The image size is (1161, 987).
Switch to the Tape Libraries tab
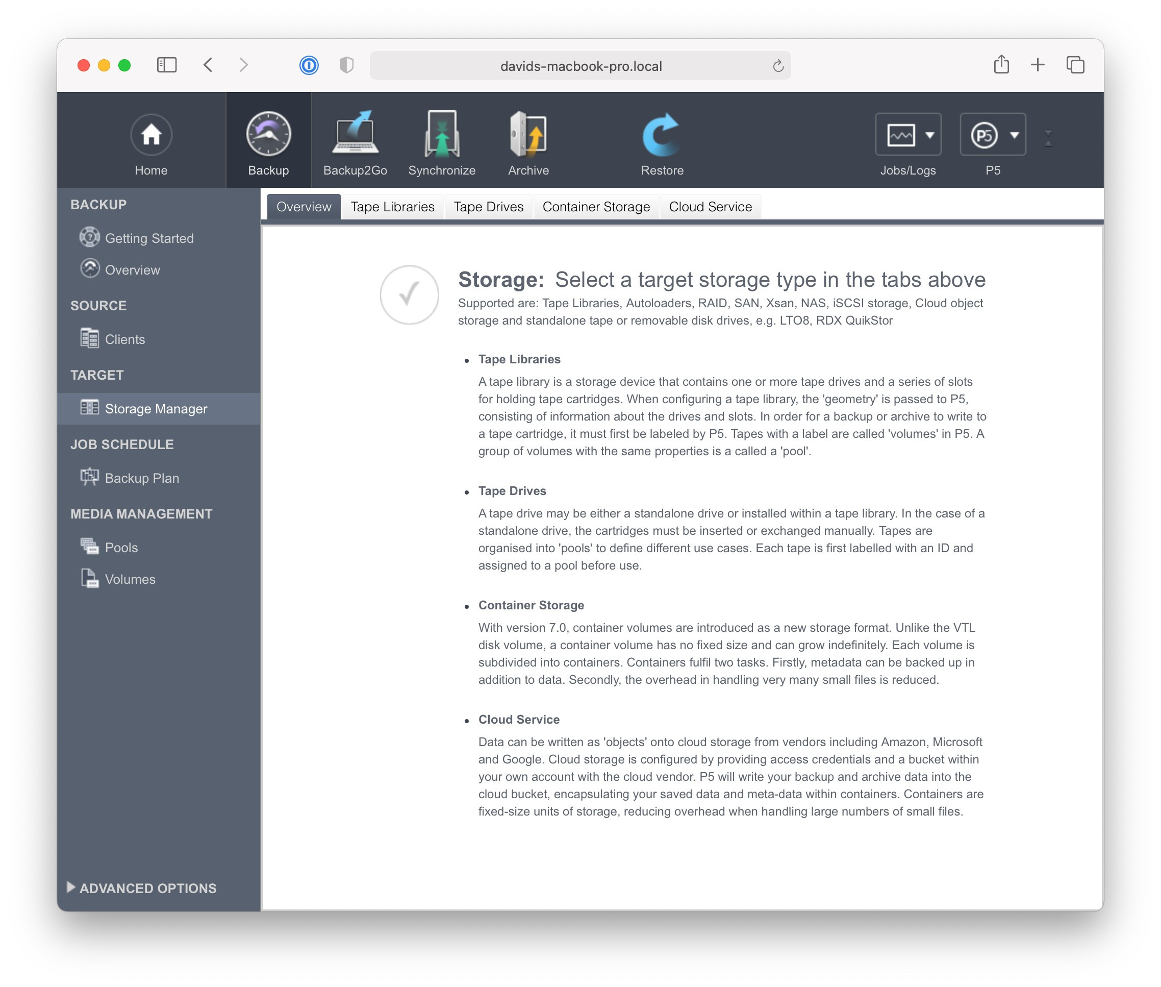pyautogui.click(x=392, y=207)
